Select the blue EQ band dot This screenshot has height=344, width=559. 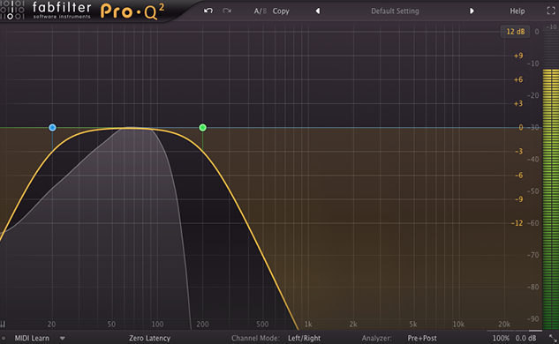pos(52,128)
